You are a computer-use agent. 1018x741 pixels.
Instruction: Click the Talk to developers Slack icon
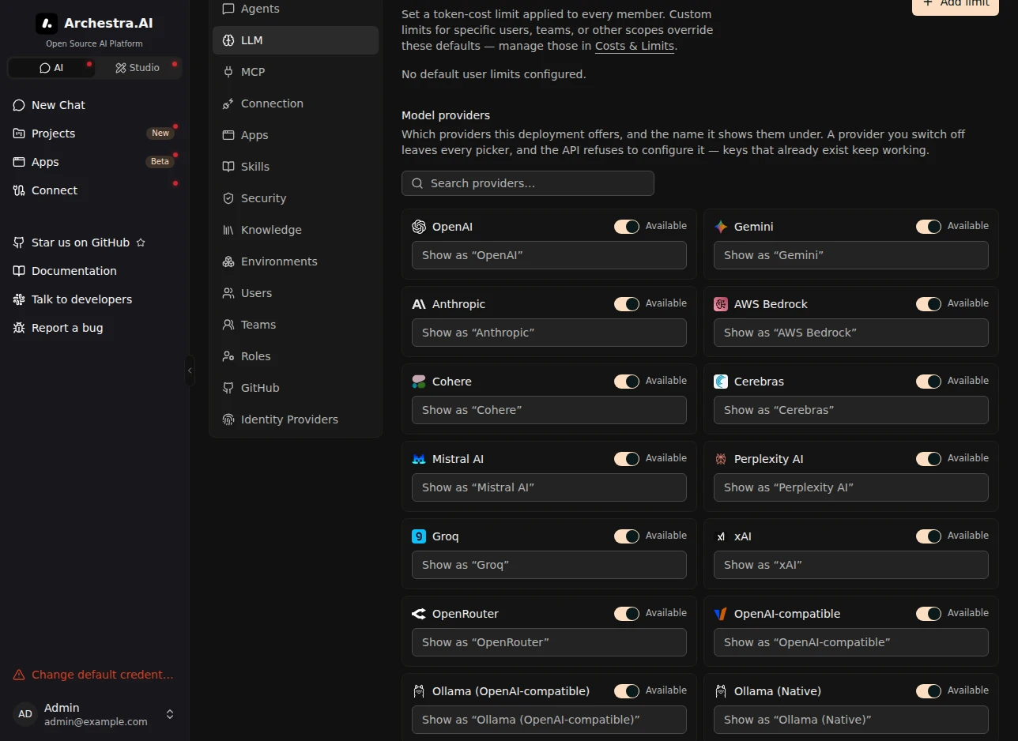click(19, 299)
